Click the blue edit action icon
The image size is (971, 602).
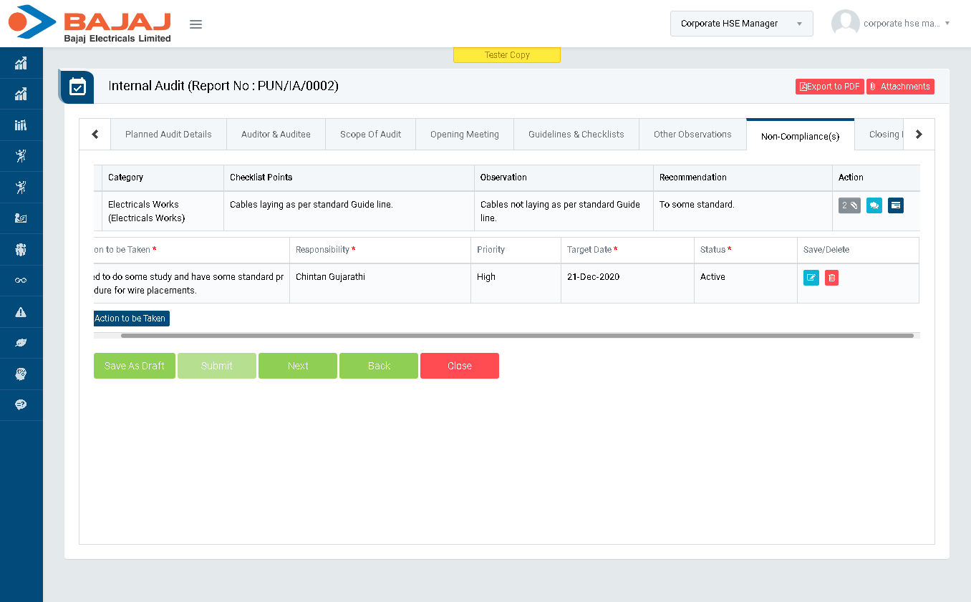click(811, 278)
